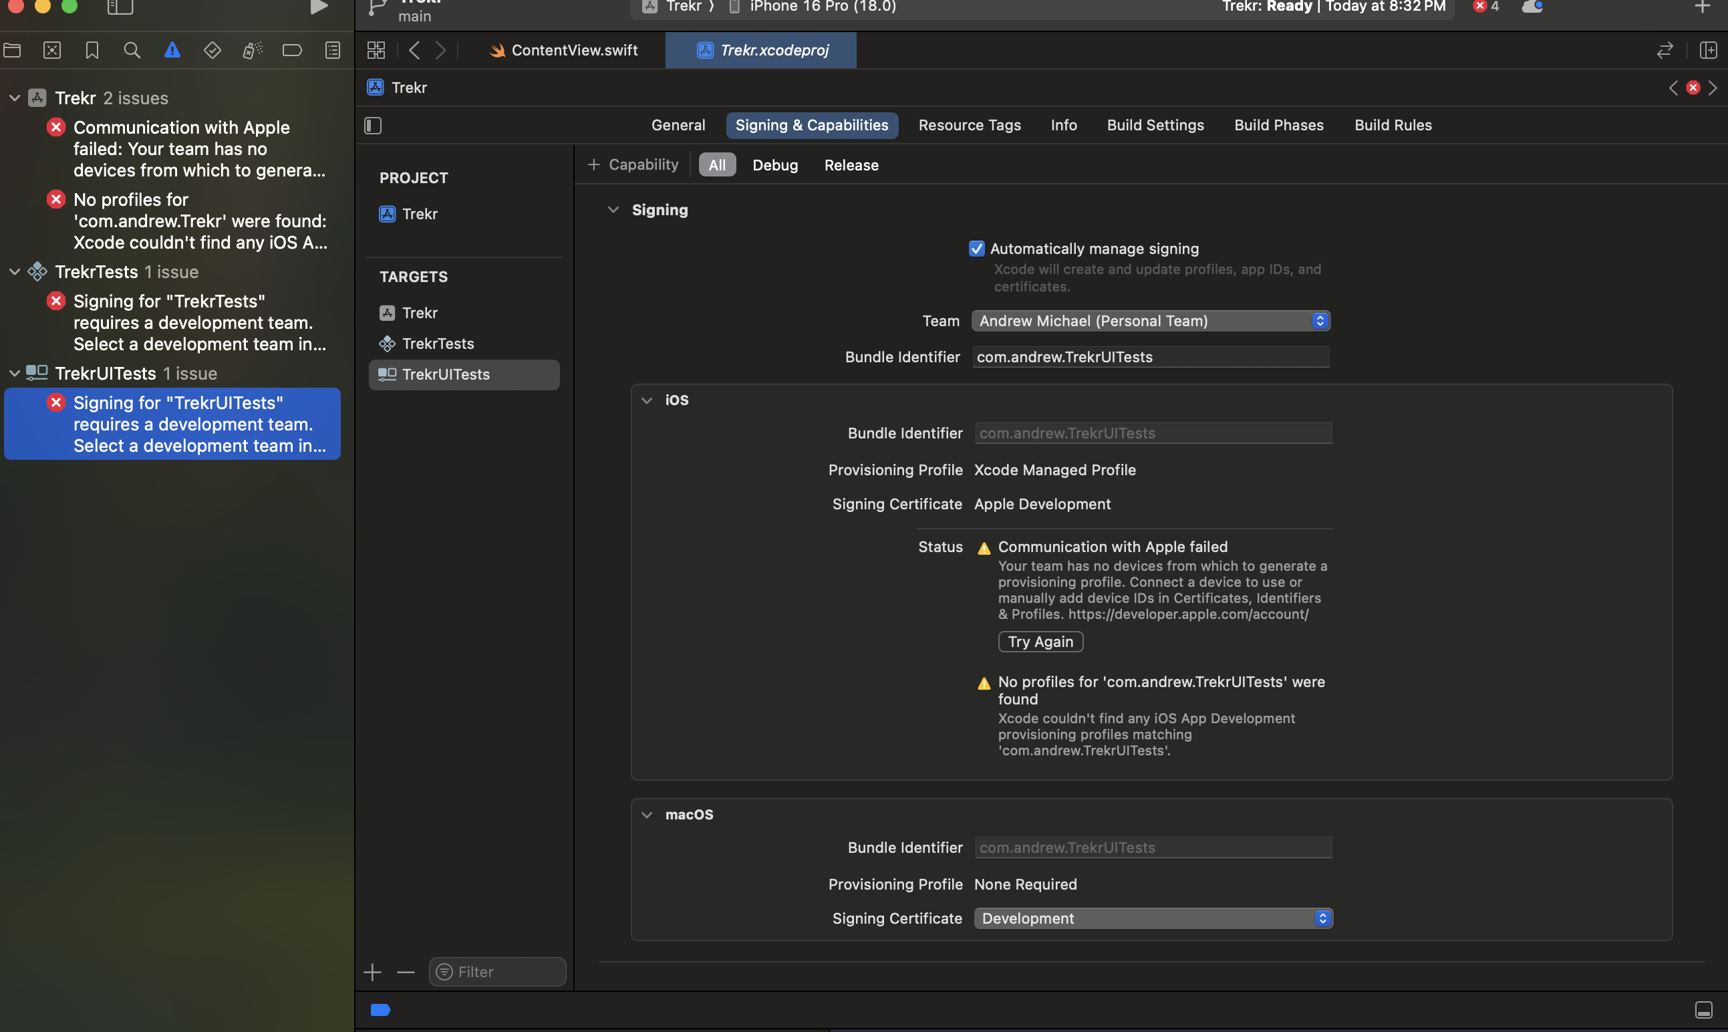The height and width of the screenshot is (1032, 1728).
Task: Switch to the Info tab
Action: 1064,125
